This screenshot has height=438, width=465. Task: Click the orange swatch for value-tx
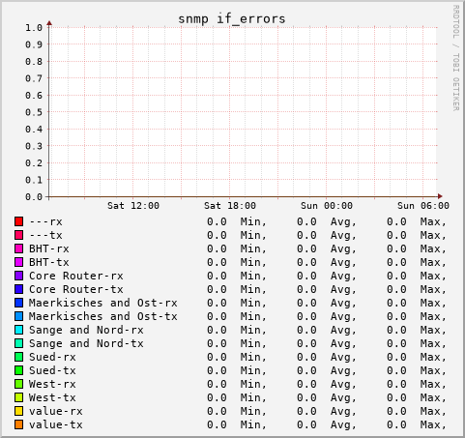[18, 424]
